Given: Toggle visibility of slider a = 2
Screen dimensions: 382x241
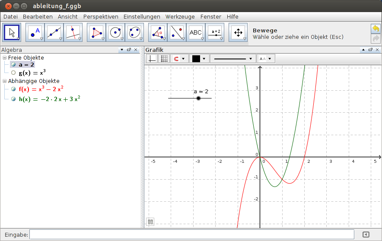Looking at the screenshot, I should tap(13, 65).
